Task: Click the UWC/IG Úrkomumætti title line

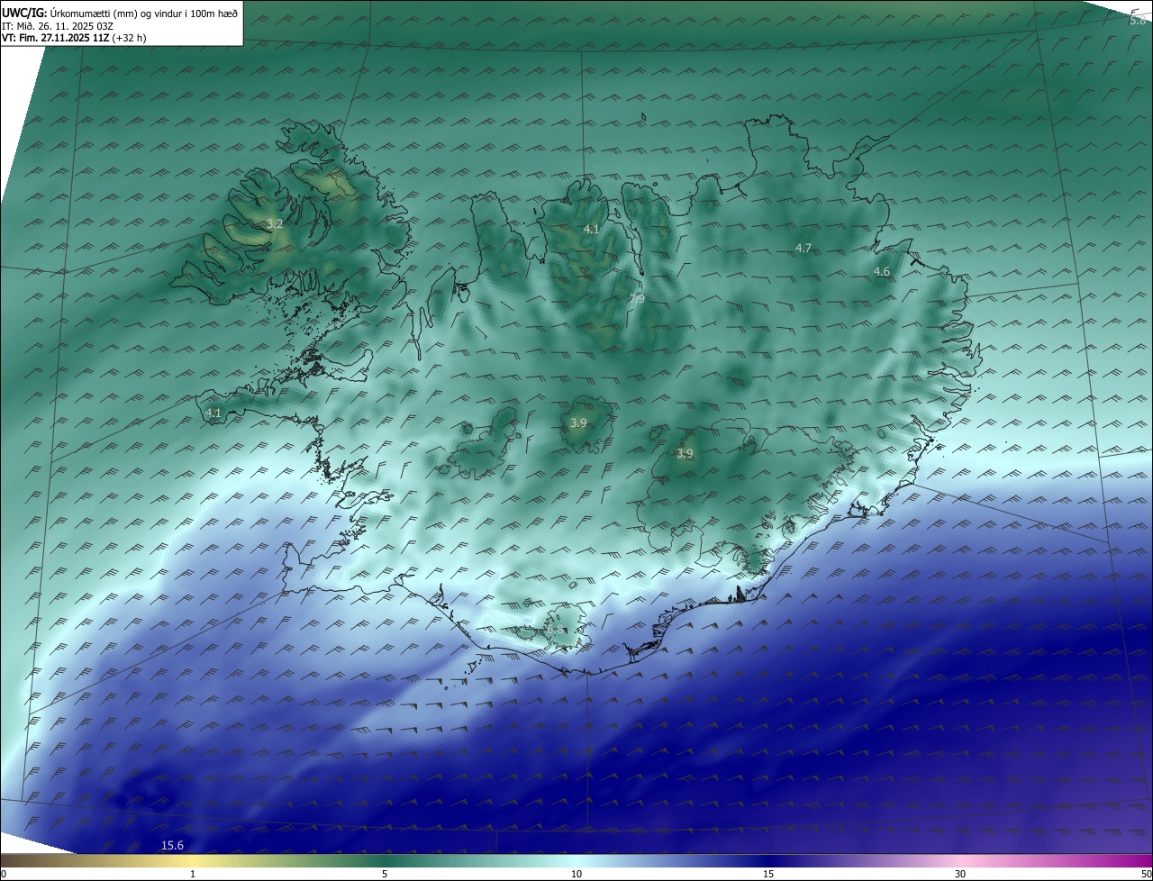Action: pos(120,13)
